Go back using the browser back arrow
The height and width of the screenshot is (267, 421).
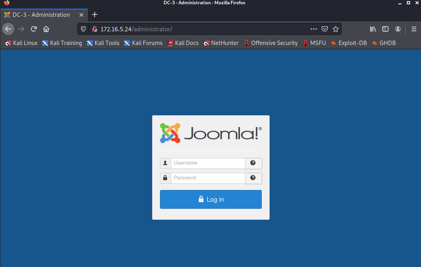pos(8,29)
